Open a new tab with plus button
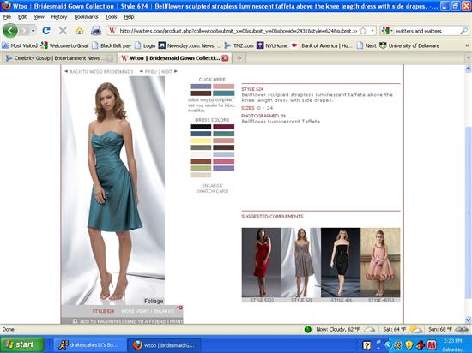Image resolution: width=472 pixels, height=353 pixels. 239,58
